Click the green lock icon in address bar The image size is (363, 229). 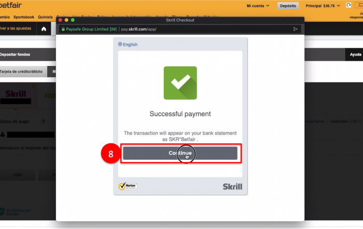tap(63, 29)
